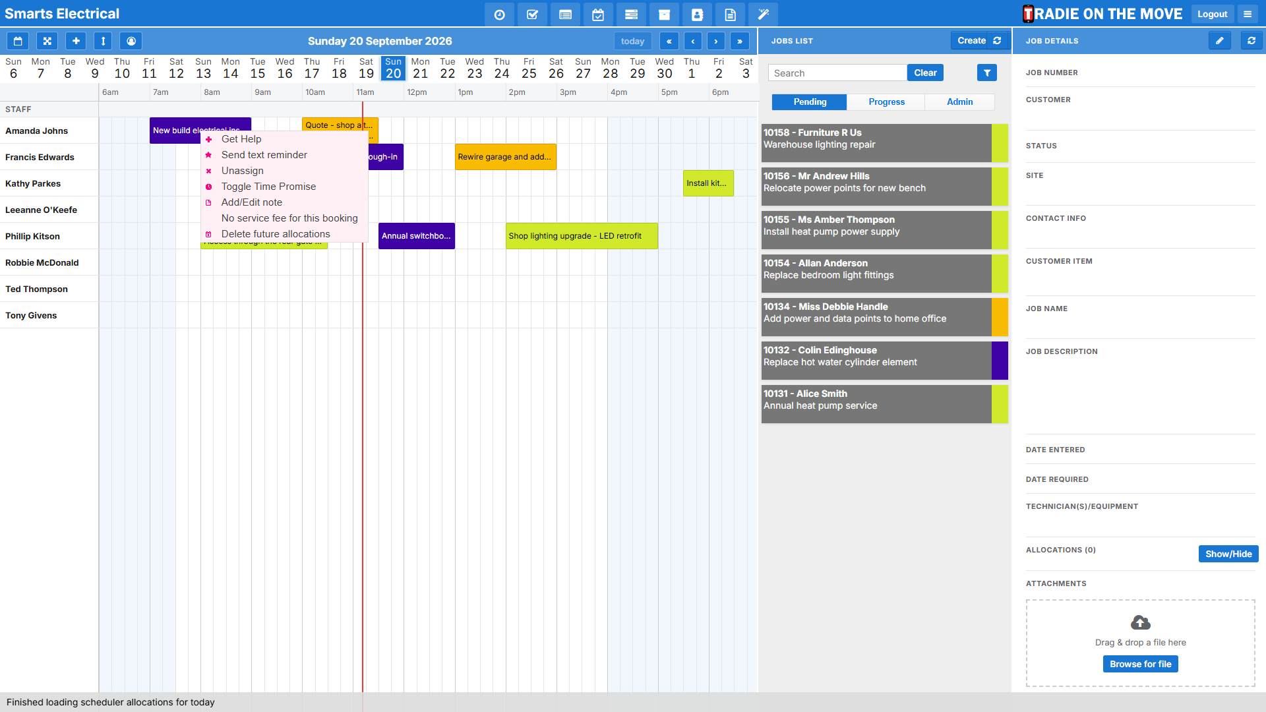Click green color strip on job 10158
This screenshot has height=712, width=1266.
(x=1000, y=143)
